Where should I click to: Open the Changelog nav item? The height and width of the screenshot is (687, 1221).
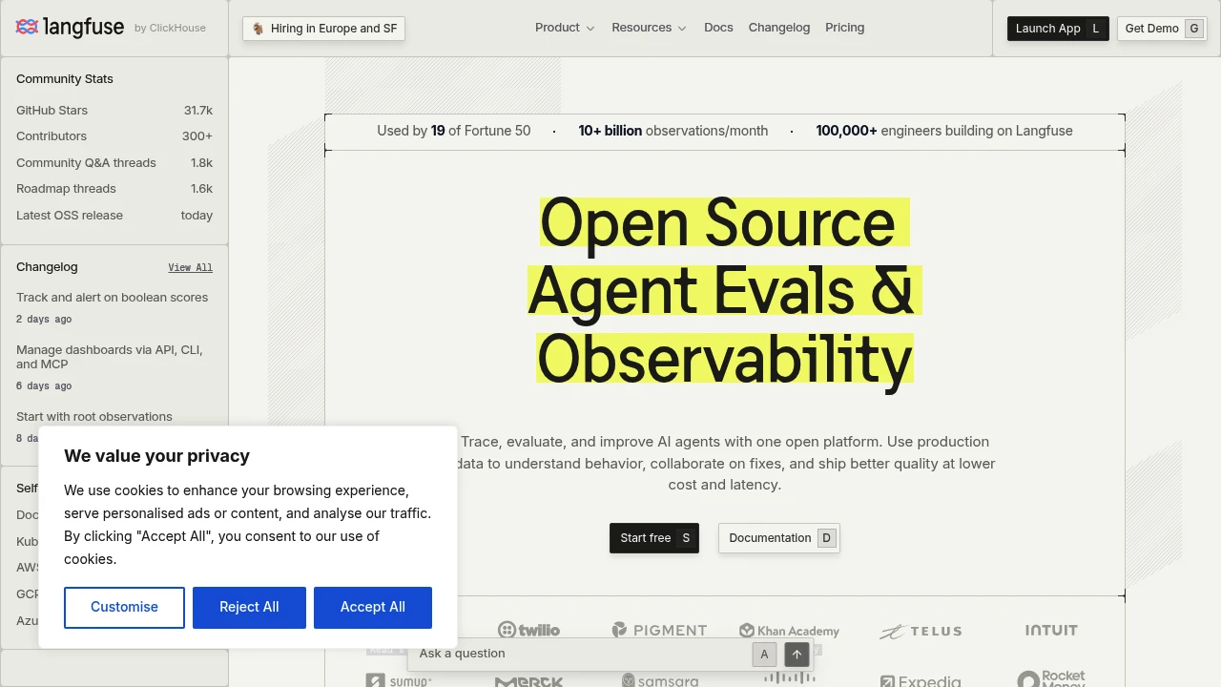779,28
